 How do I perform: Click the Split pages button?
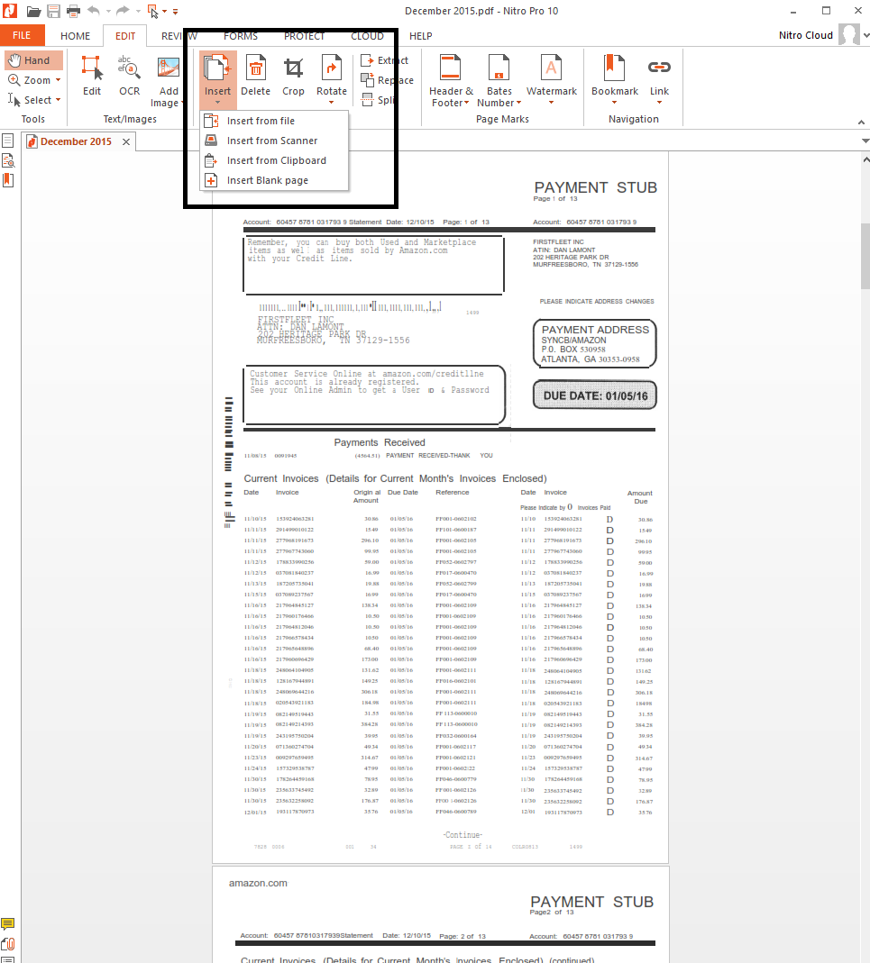click(377, 100)
